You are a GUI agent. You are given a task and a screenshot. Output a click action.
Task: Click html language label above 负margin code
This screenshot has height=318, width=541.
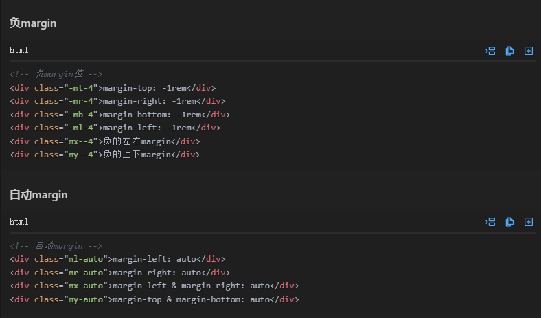(x=19, y=51)
